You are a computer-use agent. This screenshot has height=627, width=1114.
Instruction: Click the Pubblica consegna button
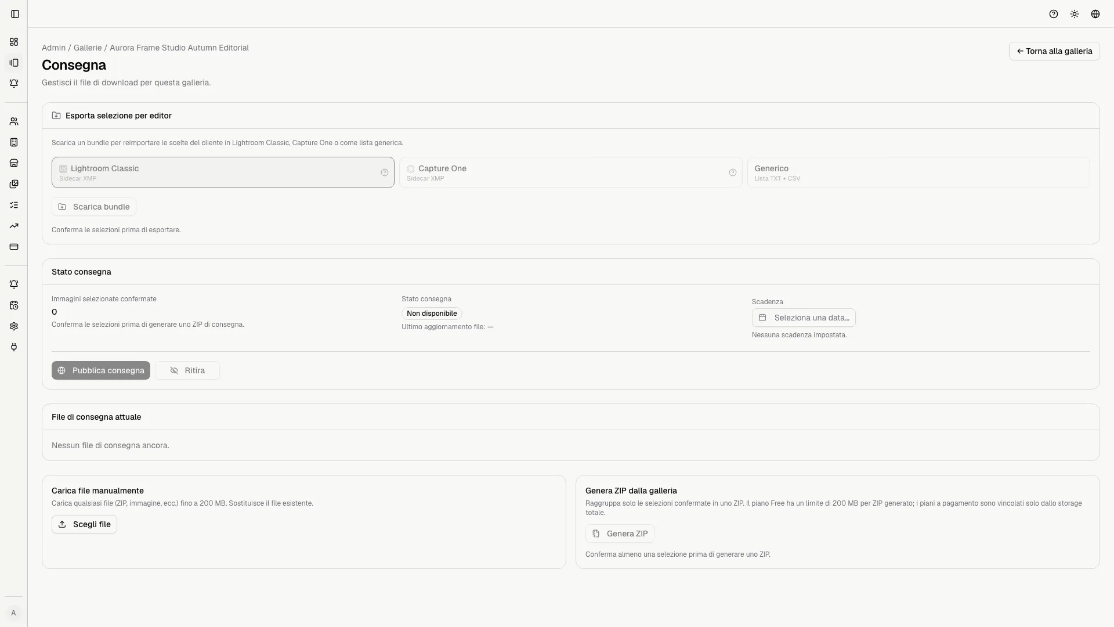point(101,370)
